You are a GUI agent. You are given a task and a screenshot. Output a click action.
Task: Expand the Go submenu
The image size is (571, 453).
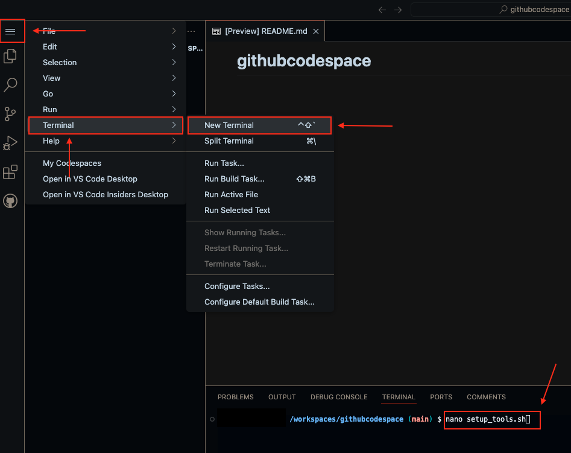[106, 93]
